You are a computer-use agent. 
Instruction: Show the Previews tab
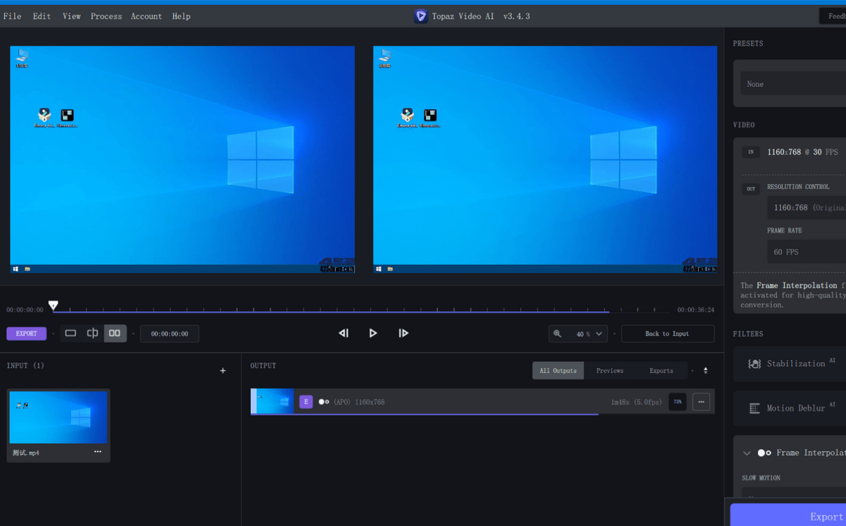(610, 371)
